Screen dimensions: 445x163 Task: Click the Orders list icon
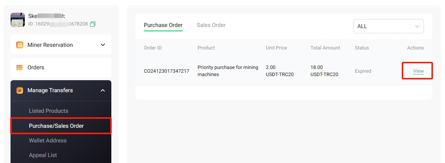click(x=20, y=67)
